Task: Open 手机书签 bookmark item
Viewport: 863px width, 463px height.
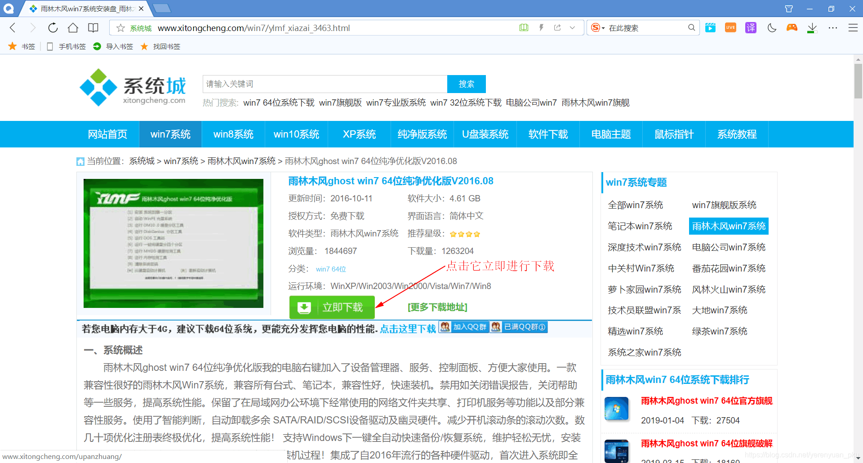Action: [66, 46]
